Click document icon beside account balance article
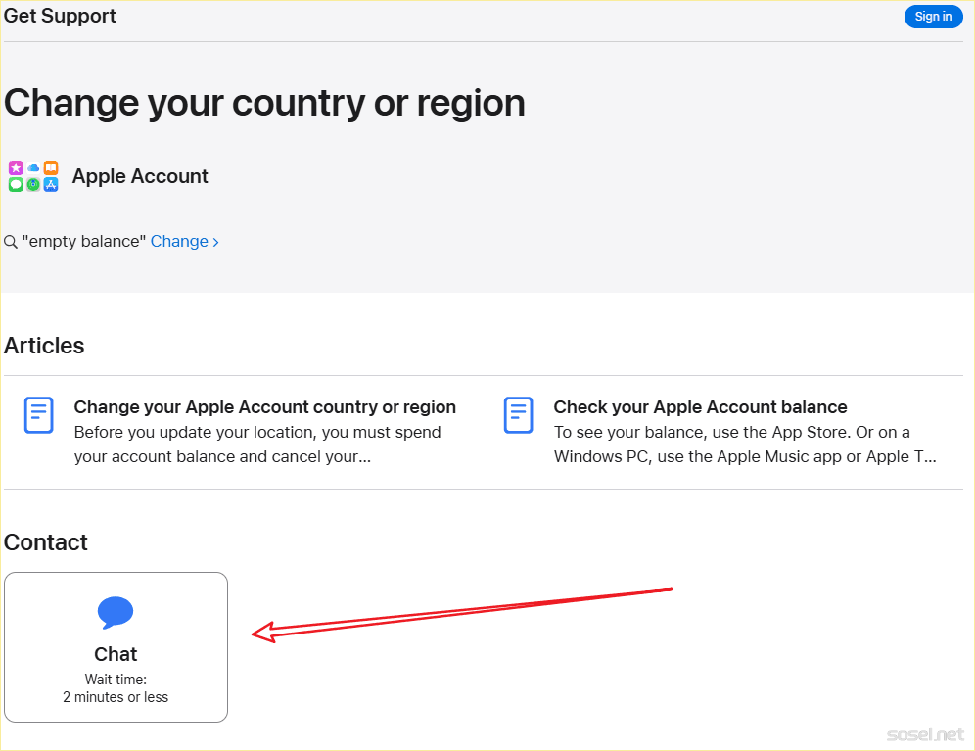 [518, 415]
